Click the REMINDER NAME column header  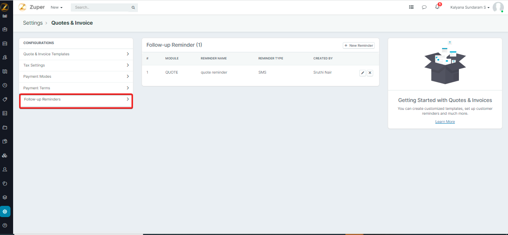point(214,59)
